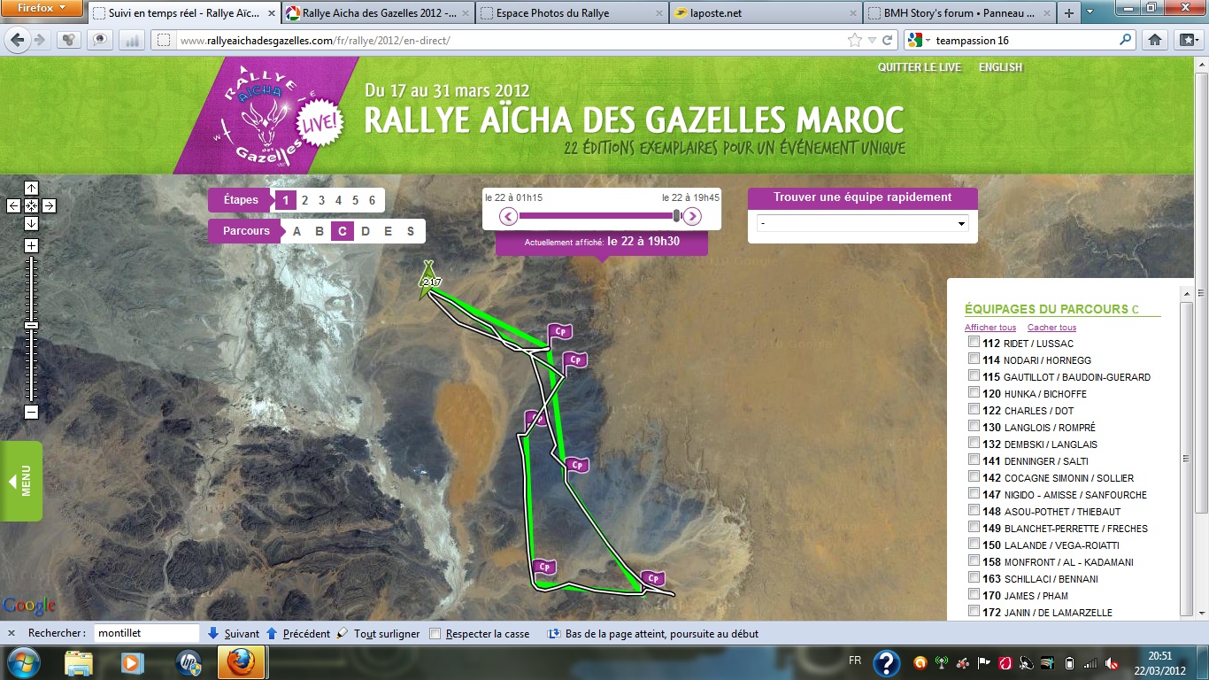
Task: Expand the green MENU side panel
Action: pos(20,482)
